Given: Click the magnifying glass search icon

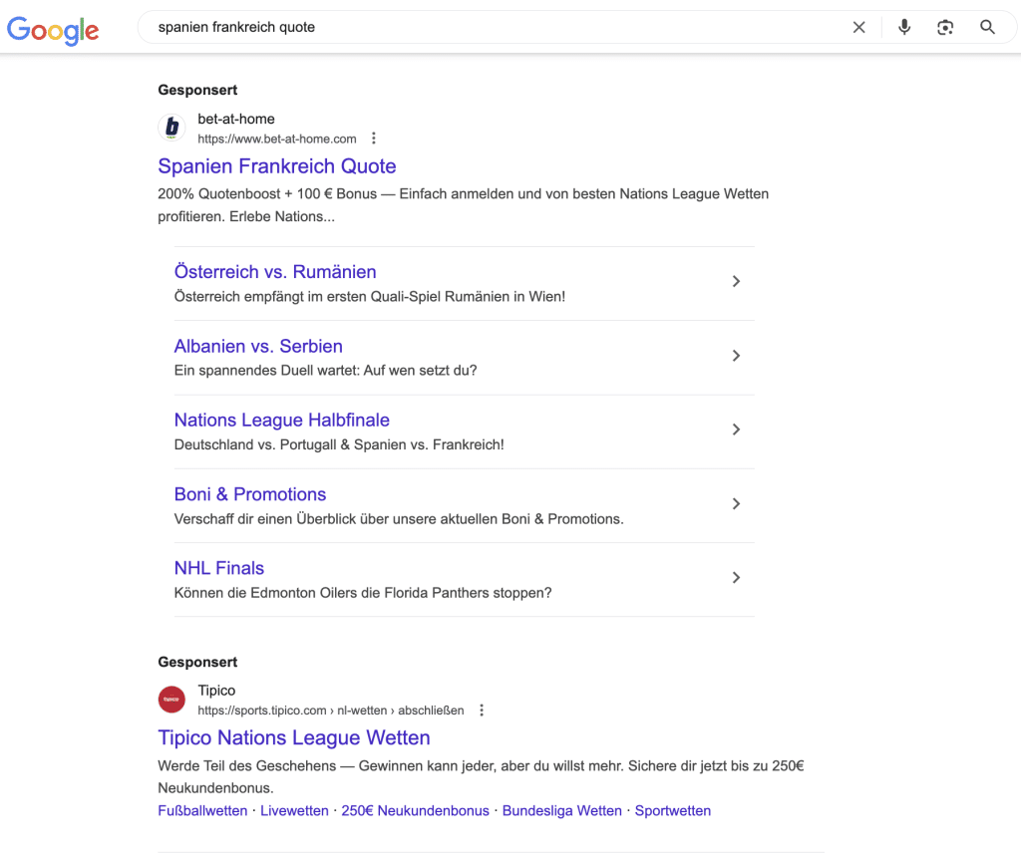Looking at the screenshot, I should [x=987, y=27].
